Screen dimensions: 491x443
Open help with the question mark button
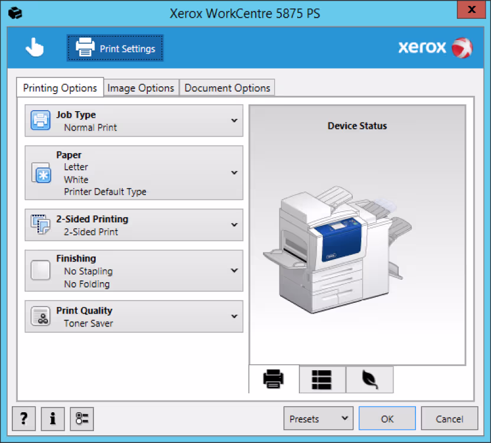point(24,419)
